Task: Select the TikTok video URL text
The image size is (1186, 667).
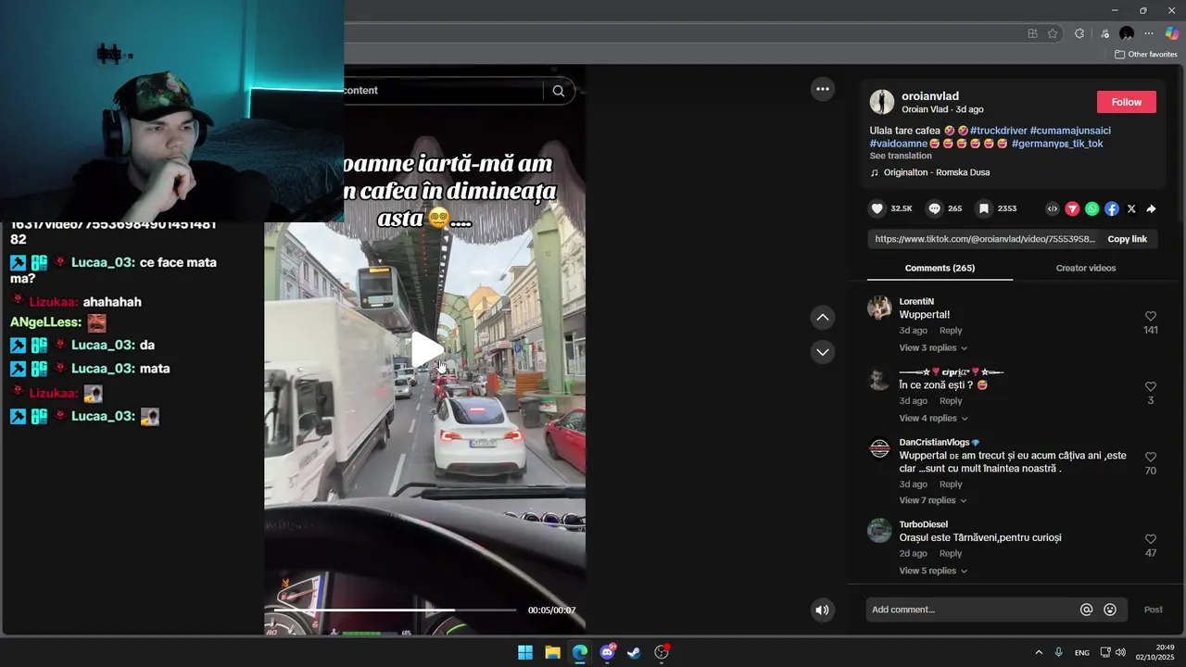Action: pos(984,239)
